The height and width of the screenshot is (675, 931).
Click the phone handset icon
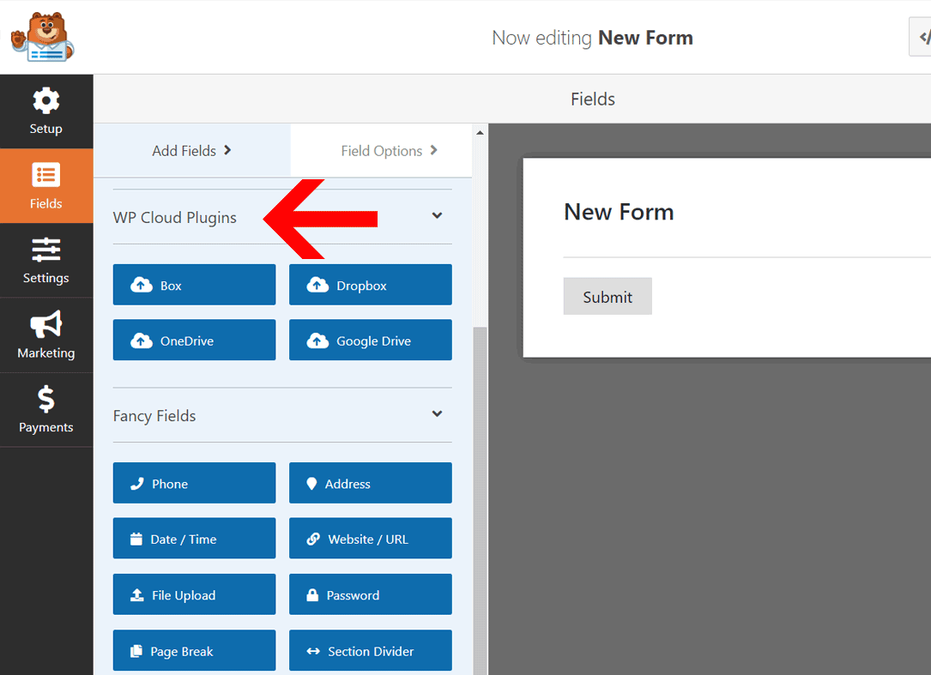[137, 483]
